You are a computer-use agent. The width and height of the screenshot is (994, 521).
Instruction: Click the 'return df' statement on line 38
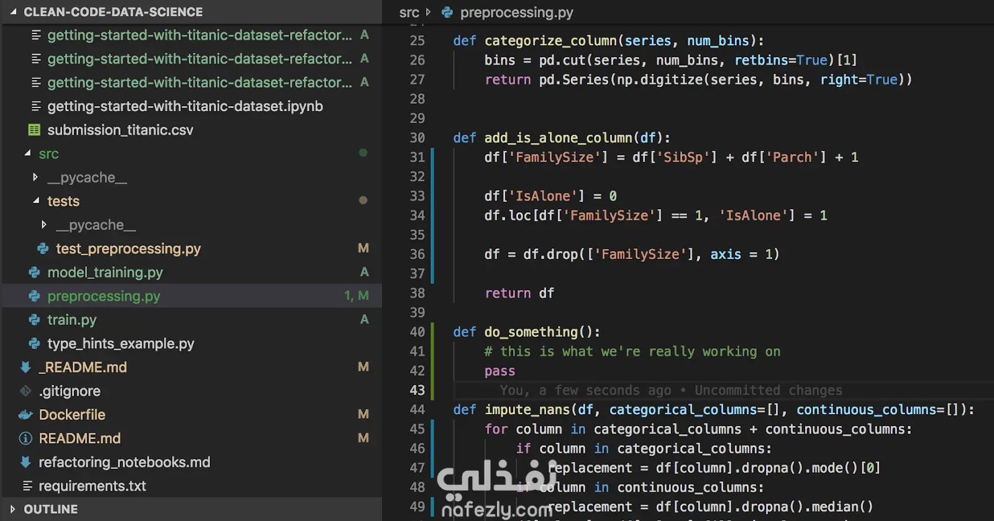coord(519,293)
